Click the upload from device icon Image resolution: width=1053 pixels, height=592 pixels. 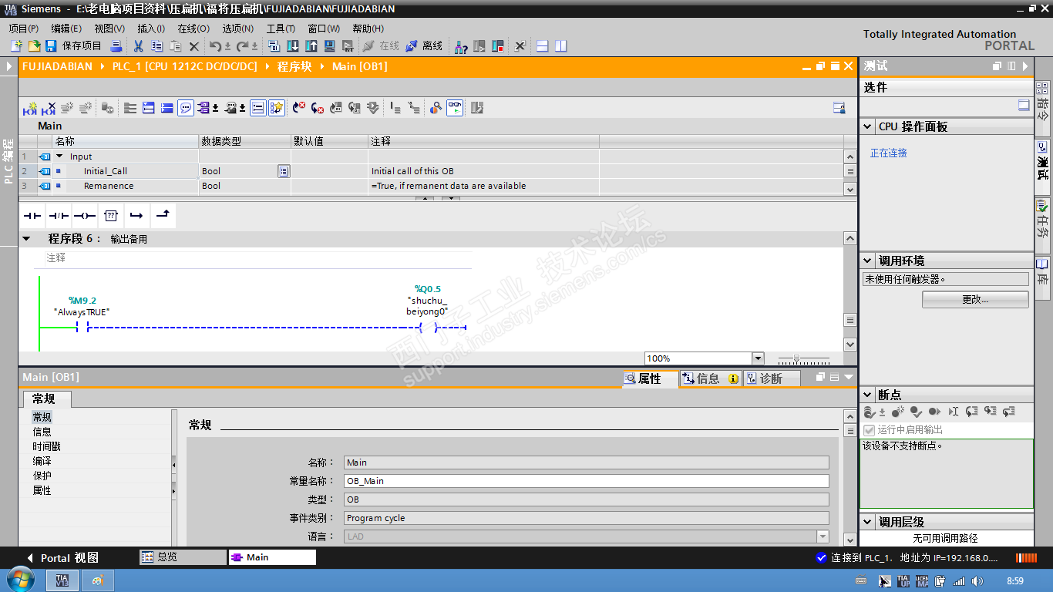[311, 46]
